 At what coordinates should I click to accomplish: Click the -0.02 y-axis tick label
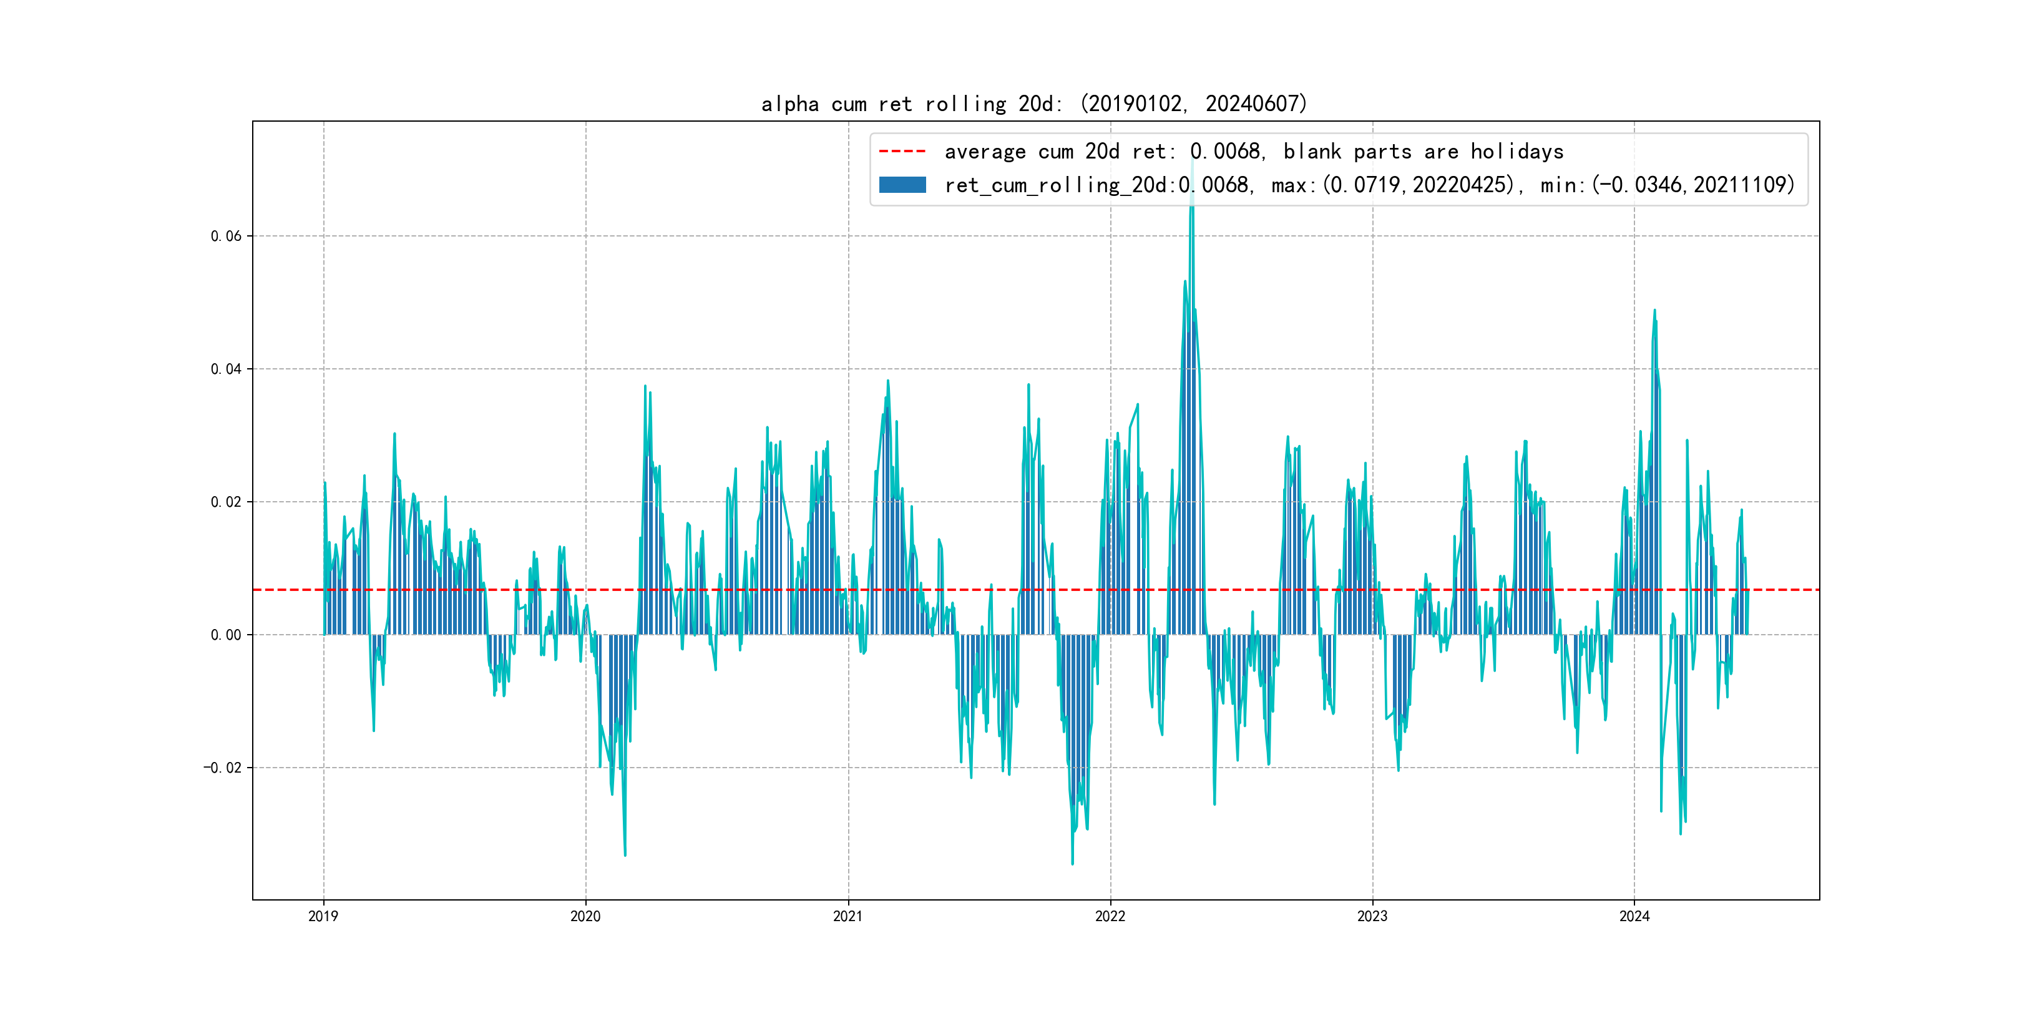coord(223,768)
